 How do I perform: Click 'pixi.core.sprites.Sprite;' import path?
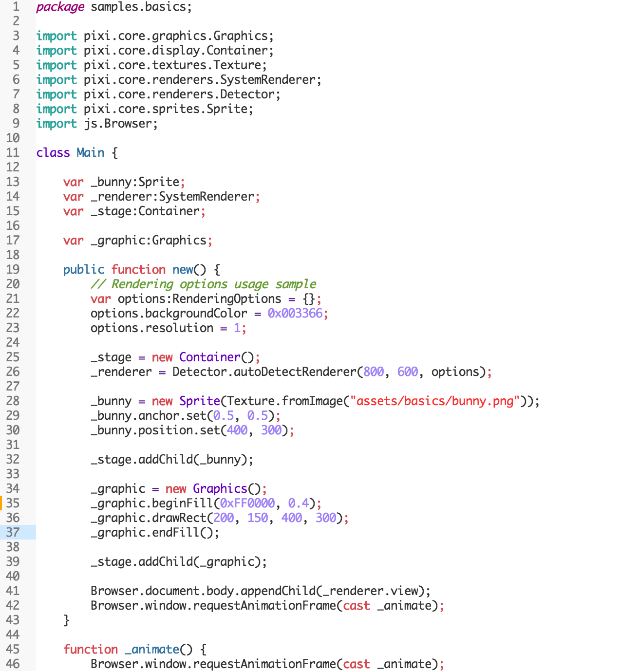click(x=169, y=109)
